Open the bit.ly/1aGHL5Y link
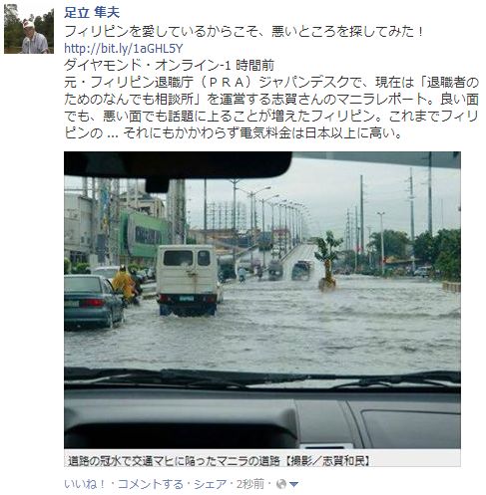486x495 pixels. click(x=124, y=49)
